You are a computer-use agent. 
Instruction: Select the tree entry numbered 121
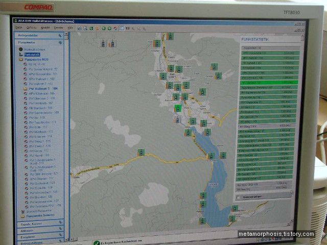pyautogui.click(x=44, y=174)
